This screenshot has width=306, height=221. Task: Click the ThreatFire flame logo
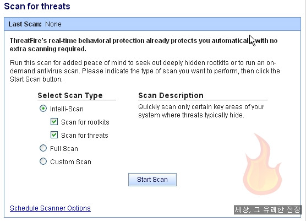point(263,164)
